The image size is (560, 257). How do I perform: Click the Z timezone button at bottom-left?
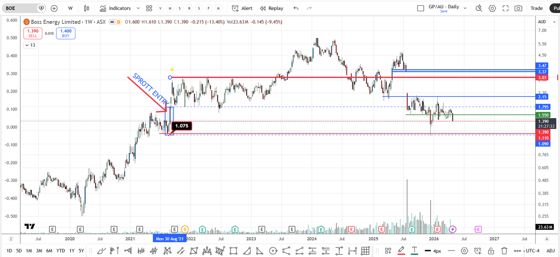coord(10,239)
